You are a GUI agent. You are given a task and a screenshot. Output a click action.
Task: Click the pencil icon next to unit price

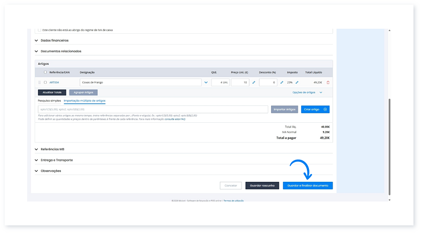tap(254, 82)
